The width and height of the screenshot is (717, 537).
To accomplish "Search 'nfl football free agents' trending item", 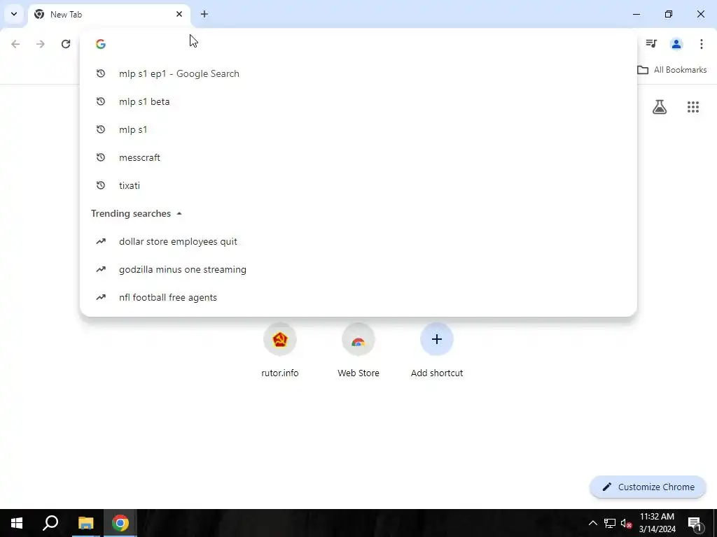I will [x=358, y=297].
